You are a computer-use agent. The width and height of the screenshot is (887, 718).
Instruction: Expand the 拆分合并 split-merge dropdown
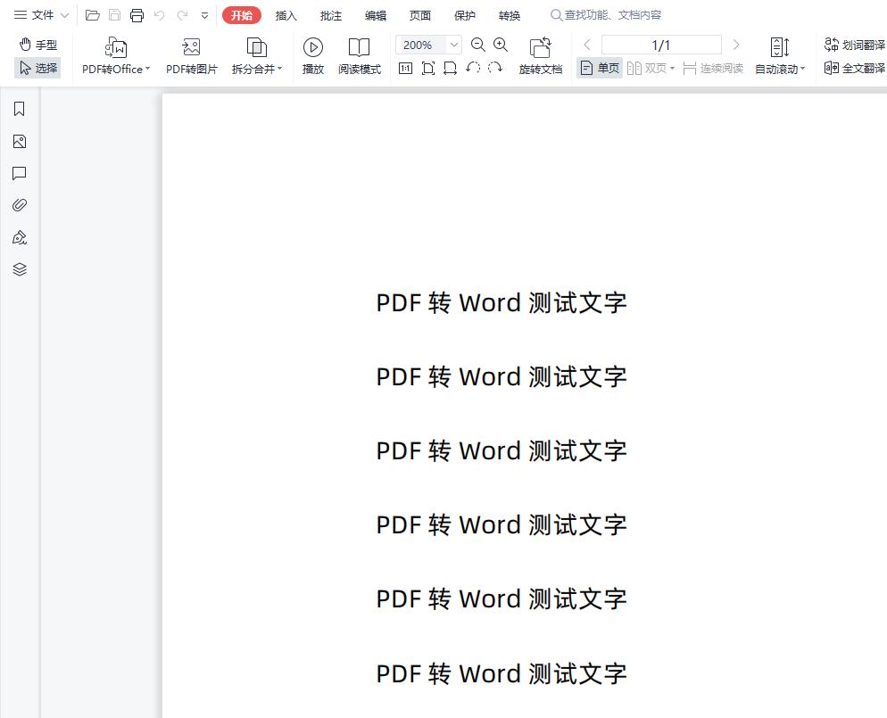tap(256, 68)
